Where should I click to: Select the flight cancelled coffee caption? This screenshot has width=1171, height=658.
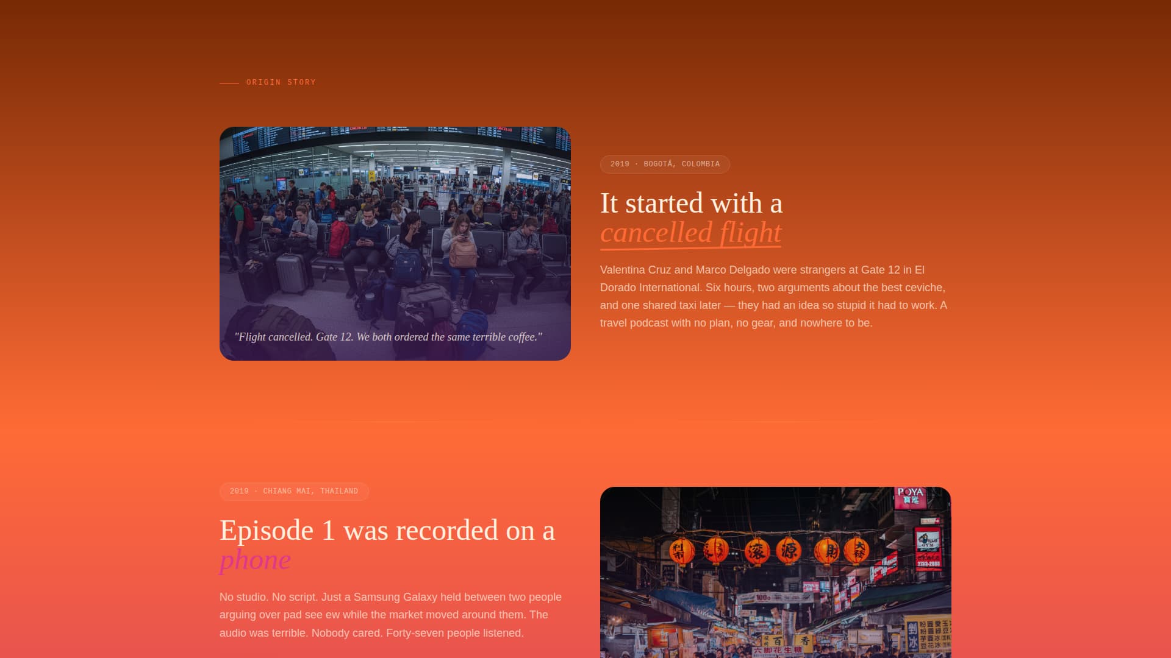389,336
